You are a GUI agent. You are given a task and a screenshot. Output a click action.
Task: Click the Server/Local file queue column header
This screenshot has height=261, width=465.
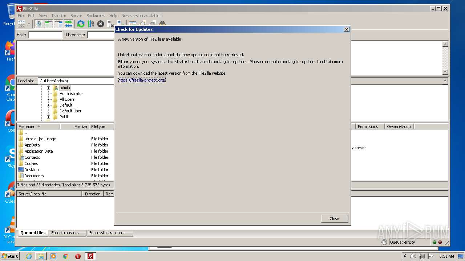tap(49, 194)
